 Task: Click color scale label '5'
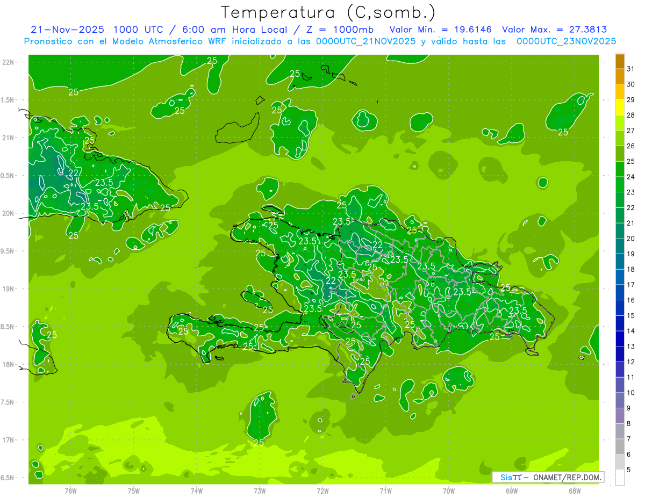pos(629,470)
